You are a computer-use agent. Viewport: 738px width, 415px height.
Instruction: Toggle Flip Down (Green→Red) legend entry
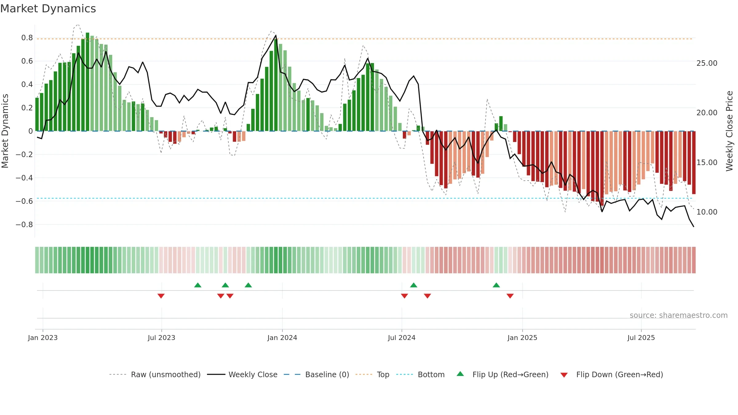(611, 374)
